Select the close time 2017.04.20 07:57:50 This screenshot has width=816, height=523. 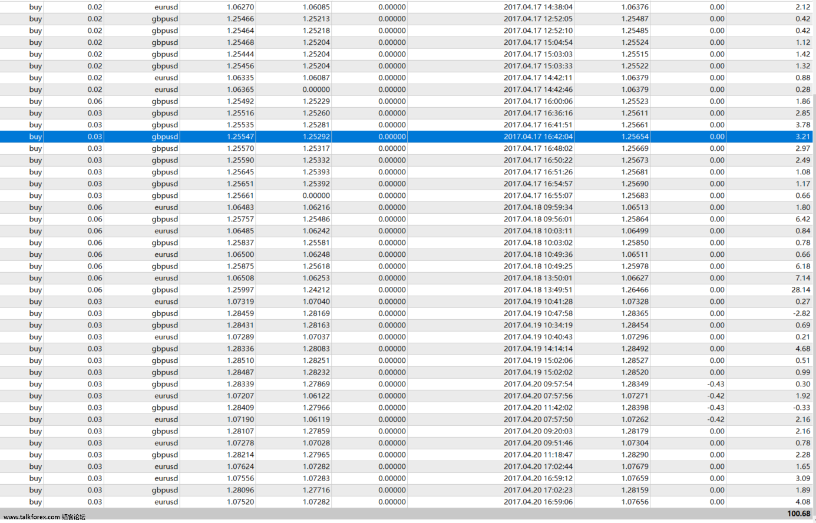click(538, 419)
